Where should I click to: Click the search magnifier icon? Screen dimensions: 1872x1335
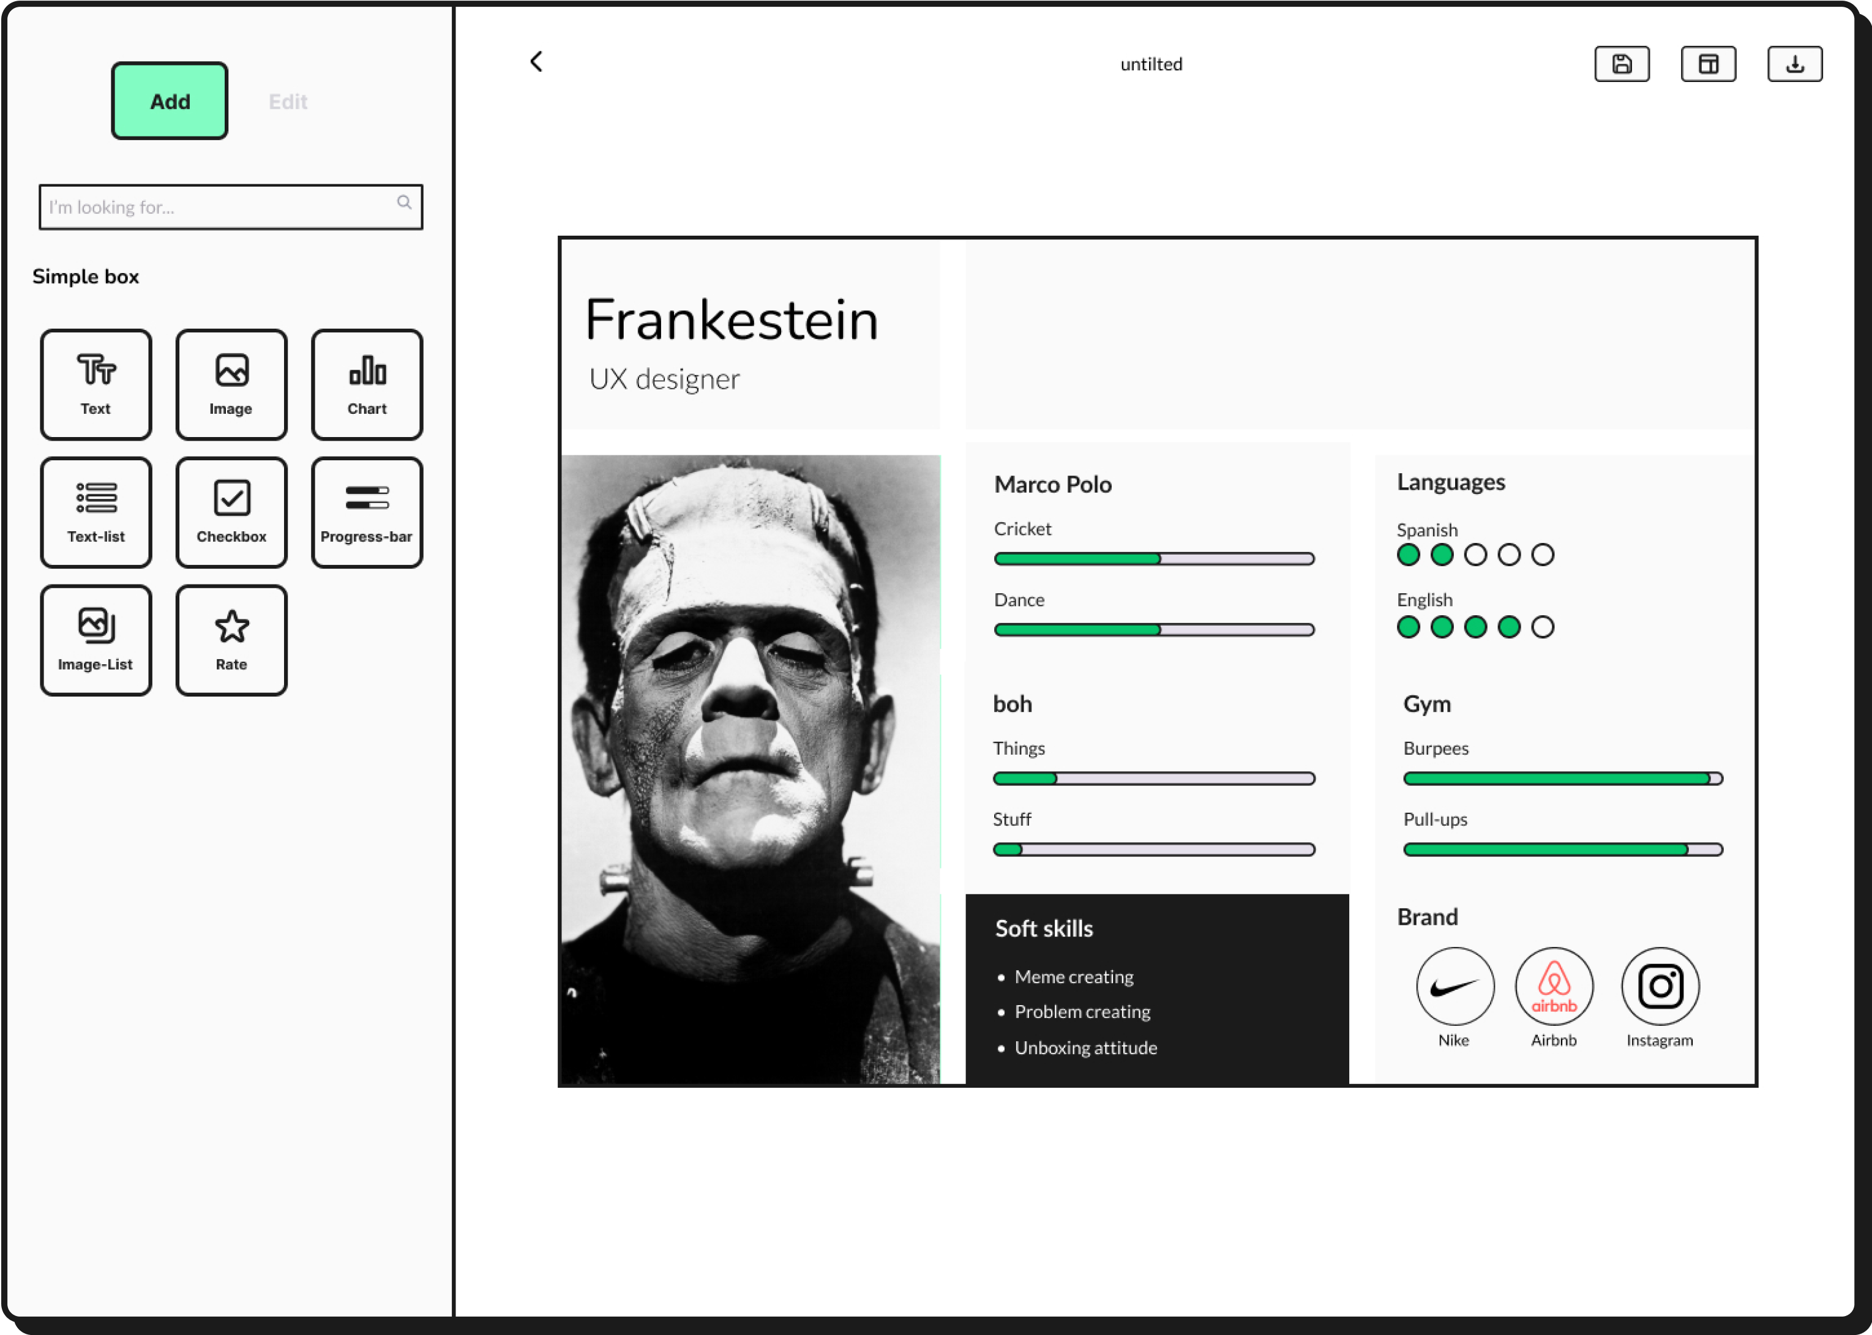(403, 202)
